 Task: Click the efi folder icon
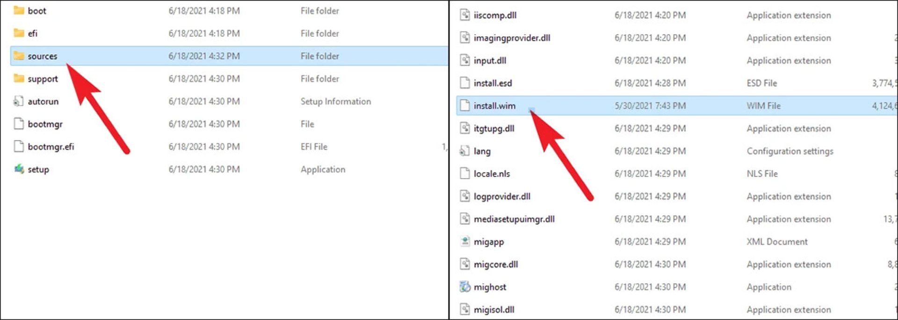click(x=19, y=33)
